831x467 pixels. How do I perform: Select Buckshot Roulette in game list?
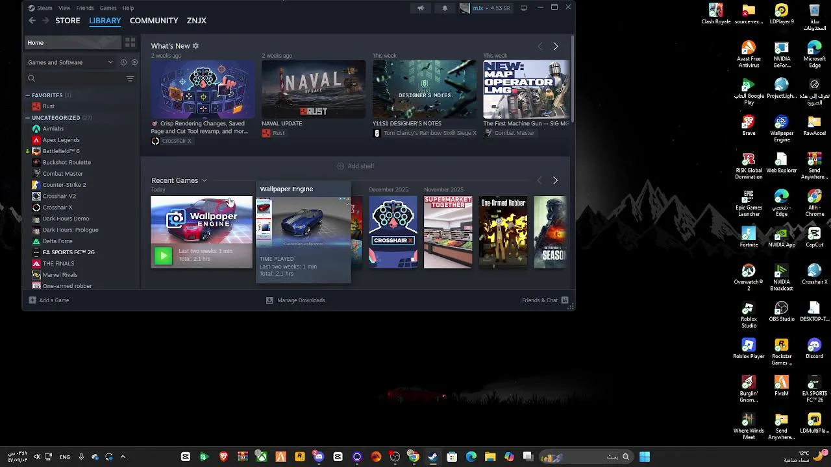66,162
